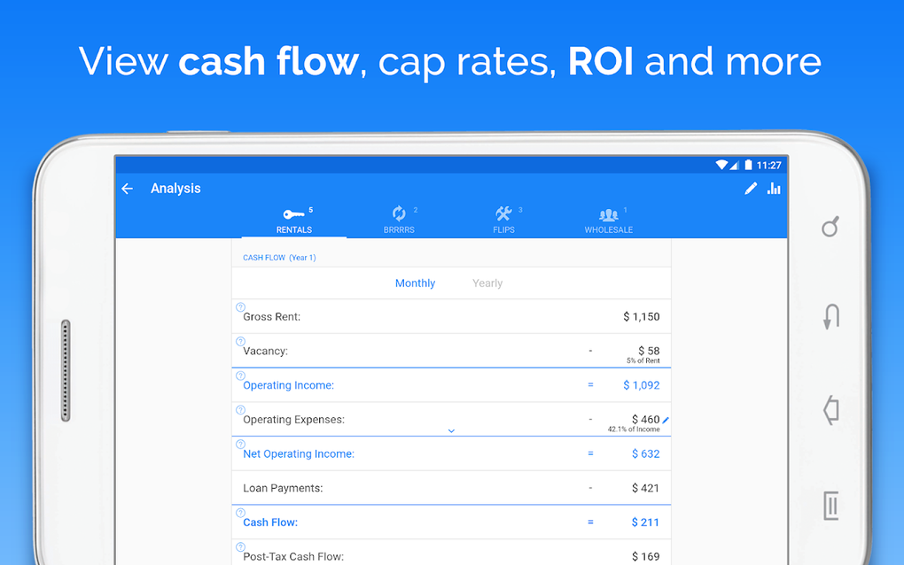The height and width of the screenshot is (565, 904).
Task: Switch to the BRRRRs tab
Action: point(399,220)
